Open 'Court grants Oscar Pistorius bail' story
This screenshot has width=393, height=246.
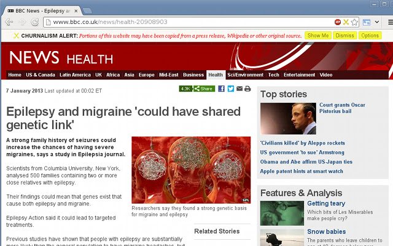[342, 108]
